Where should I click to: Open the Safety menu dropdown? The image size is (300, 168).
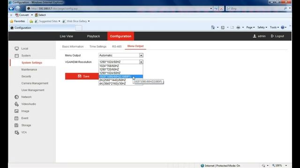pos(262,28)
